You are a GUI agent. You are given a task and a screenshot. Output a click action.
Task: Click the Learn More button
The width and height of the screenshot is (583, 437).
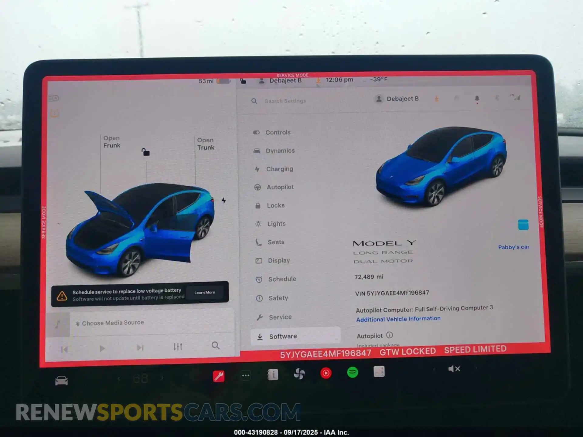click(205, 293)
